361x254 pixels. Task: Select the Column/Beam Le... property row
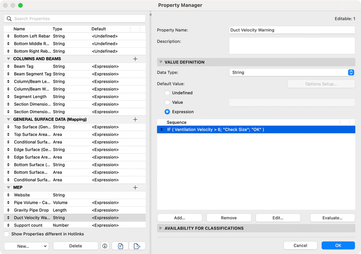click(x=75, y=82)
